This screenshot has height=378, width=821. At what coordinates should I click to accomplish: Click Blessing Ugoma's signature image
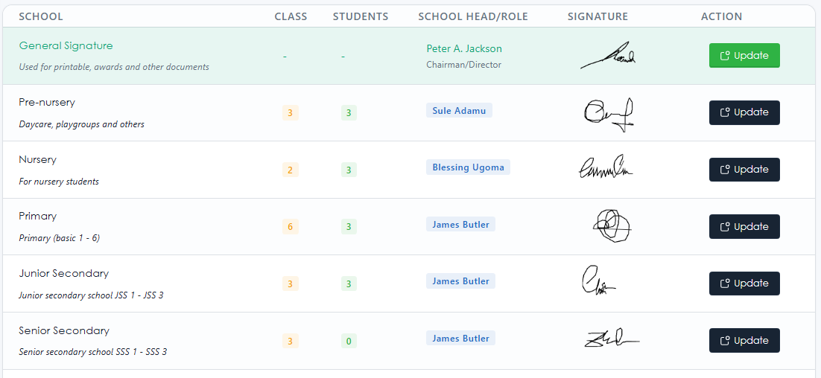(605, 169)
